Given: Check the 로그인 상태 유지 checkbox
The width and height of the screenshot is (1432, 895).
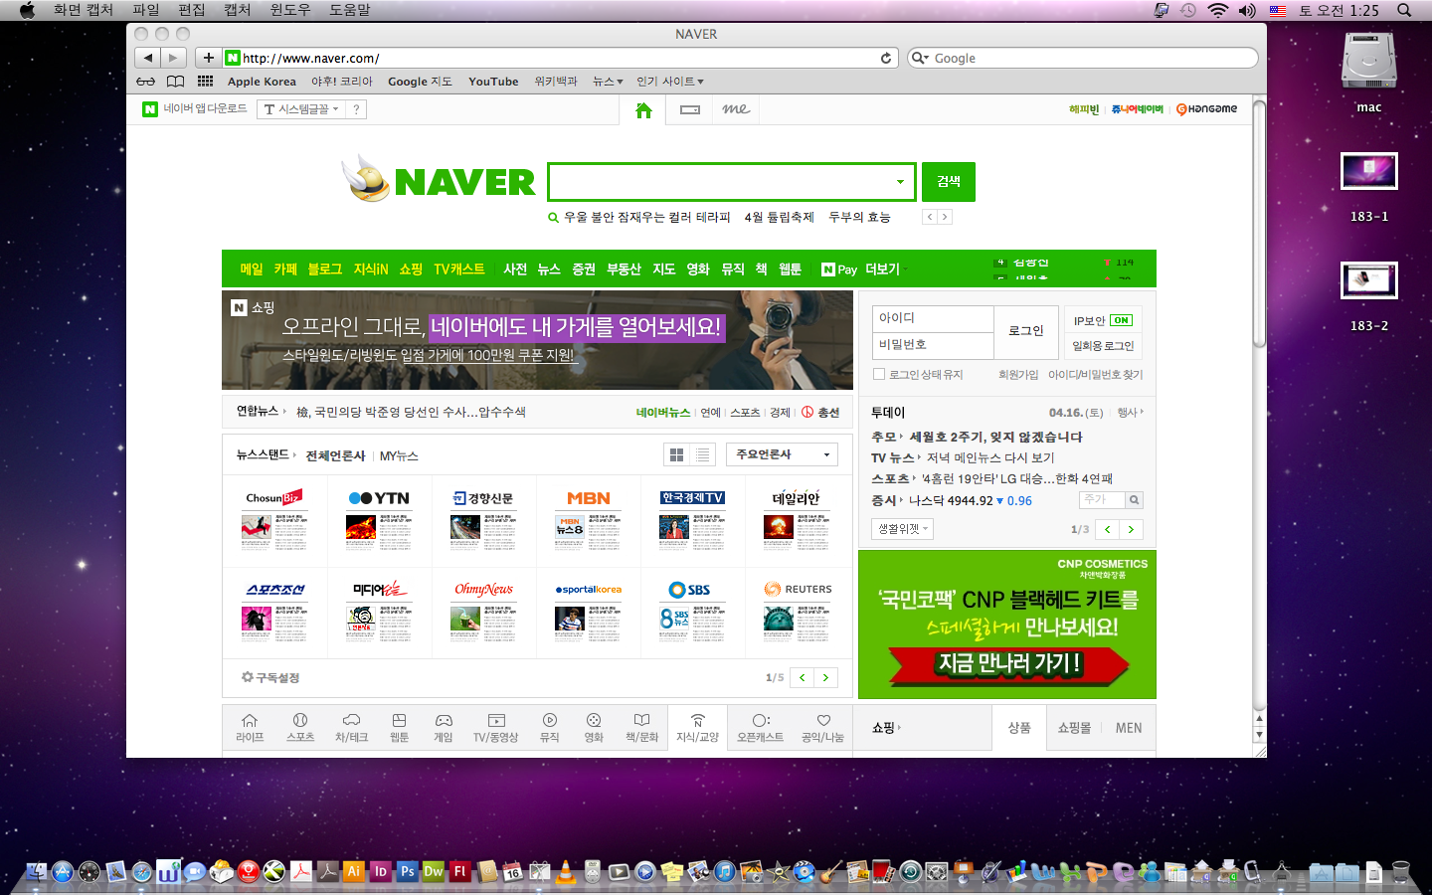Looking at the screenshot, I should (x=879, y=374).
